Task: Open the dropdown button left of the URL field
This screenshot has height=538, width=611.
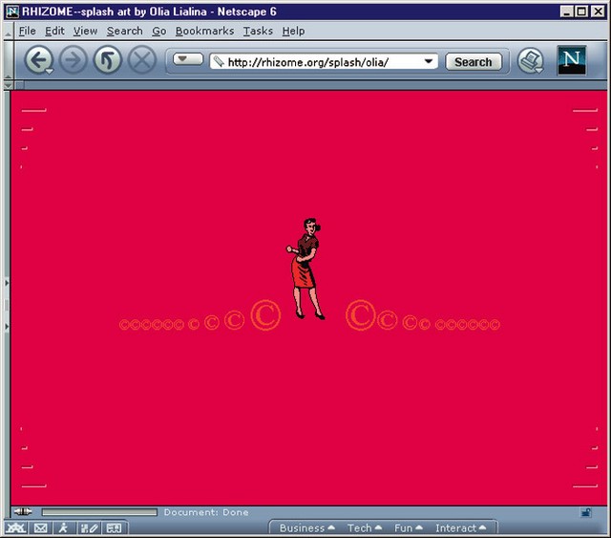Action: pos(188,59)
